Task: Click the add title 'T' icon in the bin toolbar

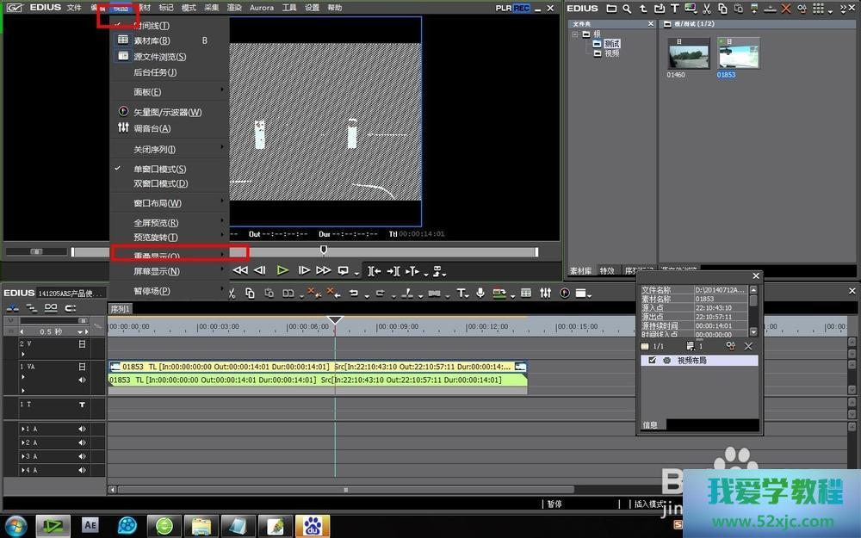Action: (675, 9)
